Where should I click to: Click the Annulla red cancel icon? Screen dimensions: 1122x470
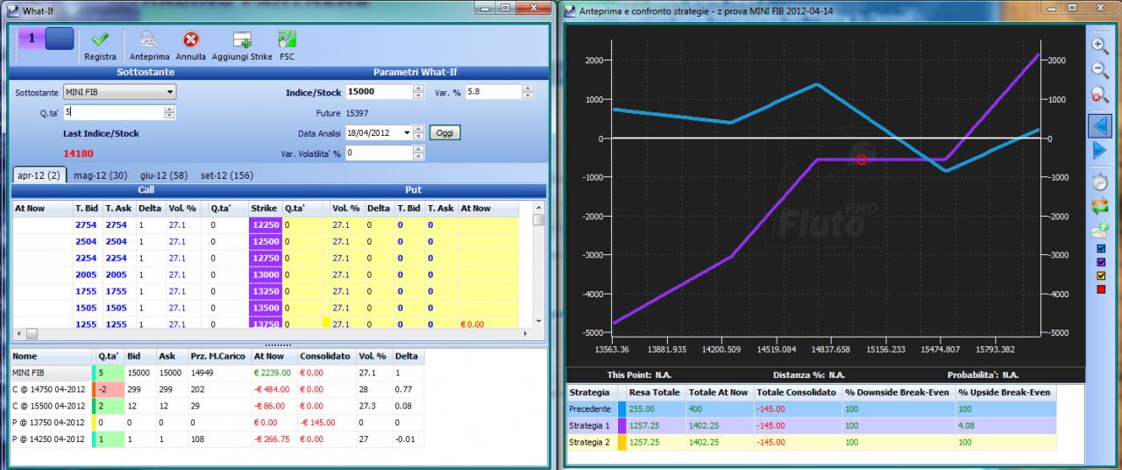click(190, 39)
